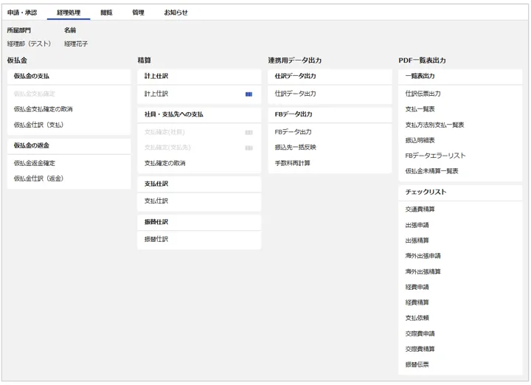Open the 閲覧 tab
The height and width of the screenshot is (385, 531).
[107, 13]
